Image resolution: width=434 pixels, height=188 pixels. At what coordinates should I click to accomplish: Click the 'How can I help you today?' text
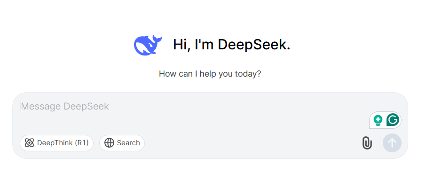point(210,74)
